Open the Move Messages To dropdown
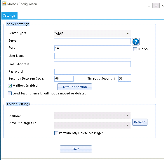This screenshot has width=167, height=160. pos(92,125)
